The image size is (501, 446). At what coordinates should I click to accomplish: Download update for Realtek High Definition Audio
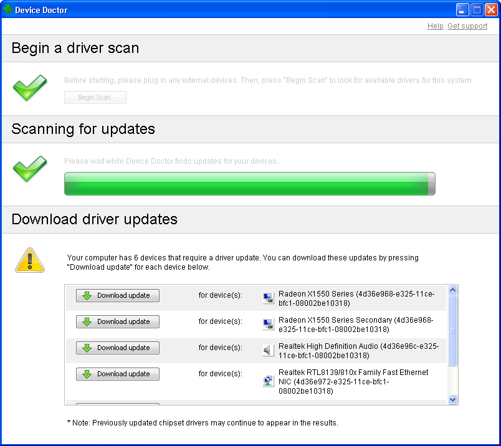(x=118, y=348)
